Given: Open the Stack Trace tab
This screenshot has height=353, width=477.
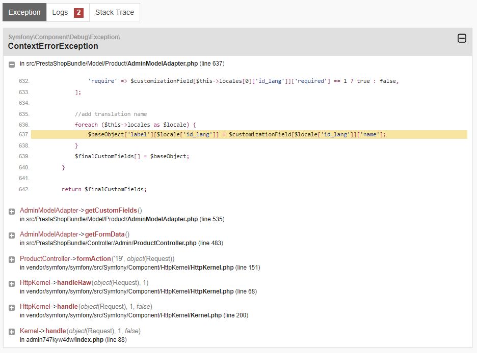Looking at the screenshot, I should point(114,12).
